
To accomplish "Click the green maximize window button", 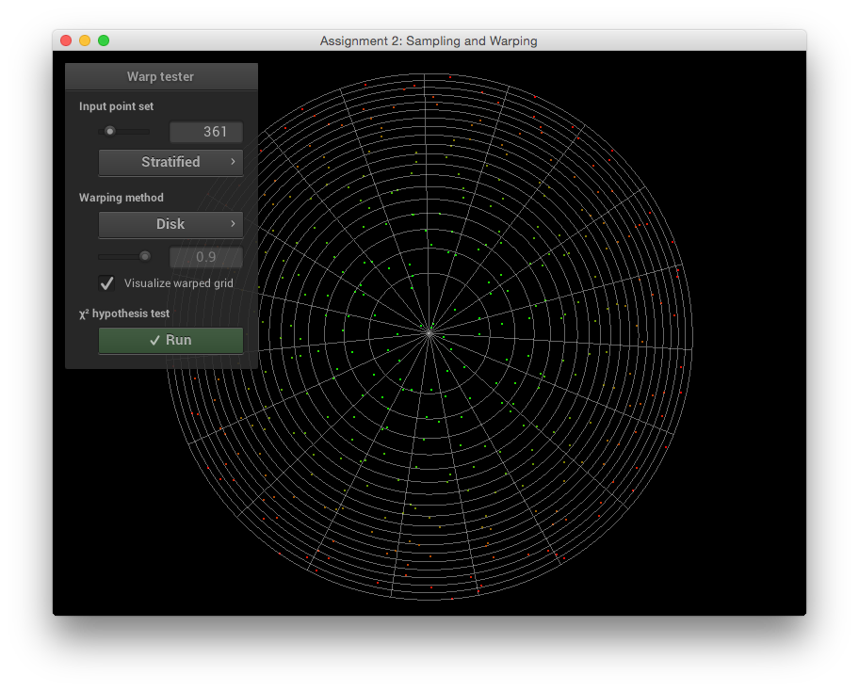I will [x=104, y=40].
